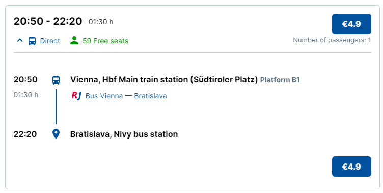Click the vertical route line between stops
The width and height of the screenshot is (383, 193).
(x=56, y=106)
